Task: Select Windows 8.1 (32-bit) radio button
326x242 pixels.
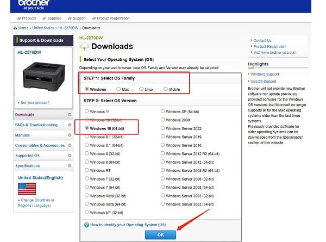Action: pos(87,136)
